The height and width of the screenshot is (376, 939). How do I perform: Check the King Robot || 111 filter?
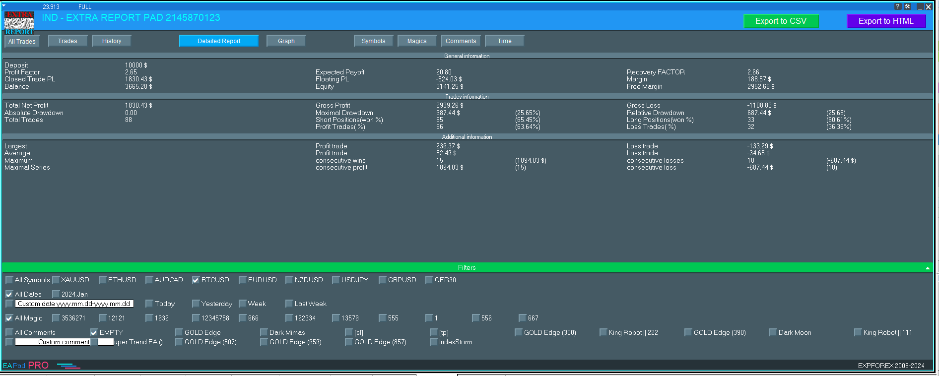tap(858, 332)
